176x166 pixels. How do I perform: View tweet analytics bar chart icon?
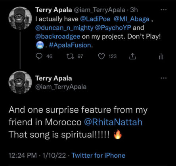point(161,57)
